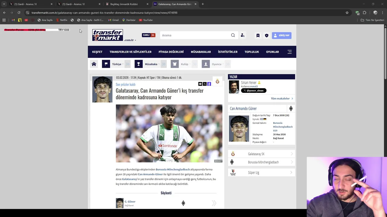The image size is (387, 217).
Task: Open the YouTube bookmark with label
Action: tap(146, 20)
